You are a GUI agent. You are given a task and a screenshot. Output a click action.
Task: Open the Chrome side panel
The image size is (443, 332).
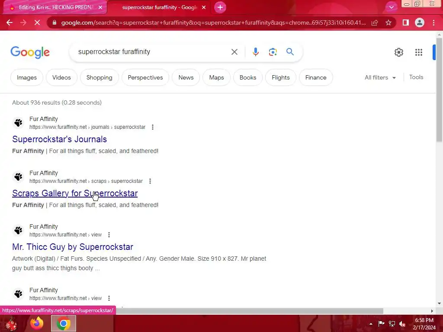coord(406,22)
